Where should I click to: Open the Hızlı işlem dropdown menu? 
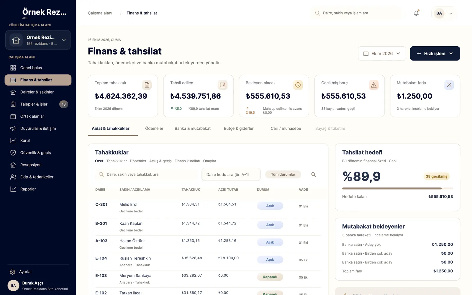click(x=435, y=53)
